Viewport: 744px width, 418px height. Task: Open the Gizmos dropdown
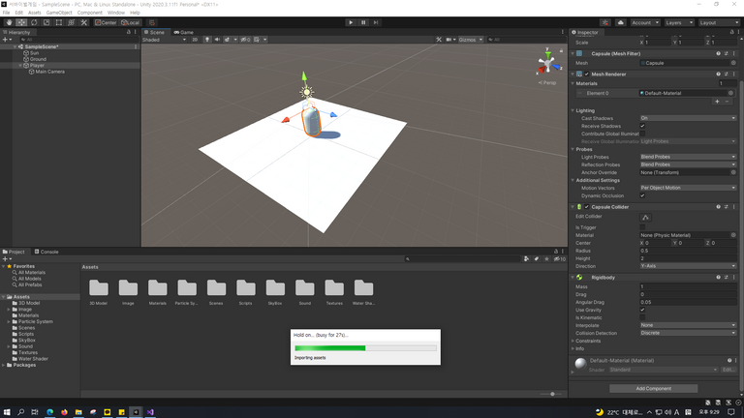click(470, 40)
